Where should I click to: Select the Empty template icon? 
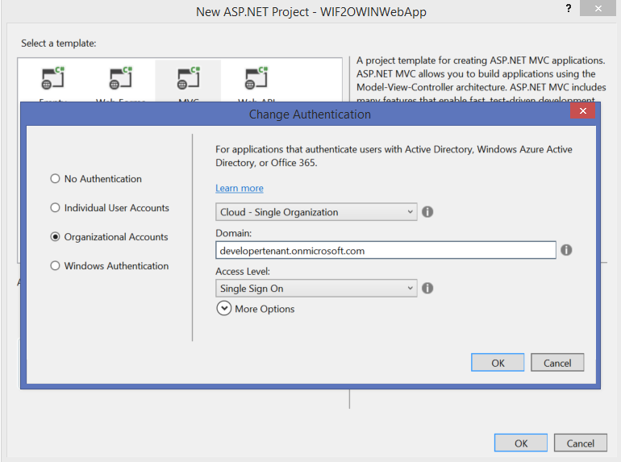(52, 78)
